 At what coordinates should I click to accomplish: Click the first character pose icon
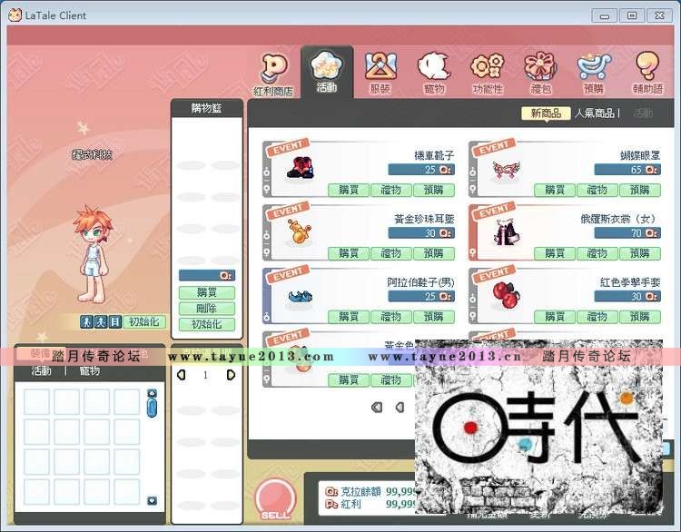86,321
